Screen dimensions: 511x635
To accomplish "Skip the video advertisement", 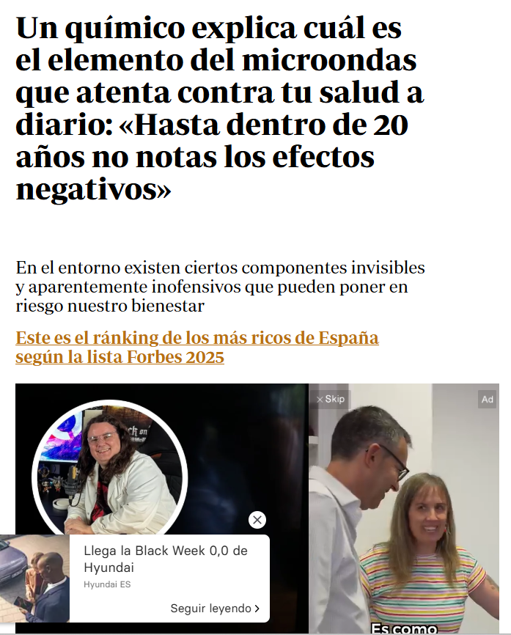I will click(331, 400).
